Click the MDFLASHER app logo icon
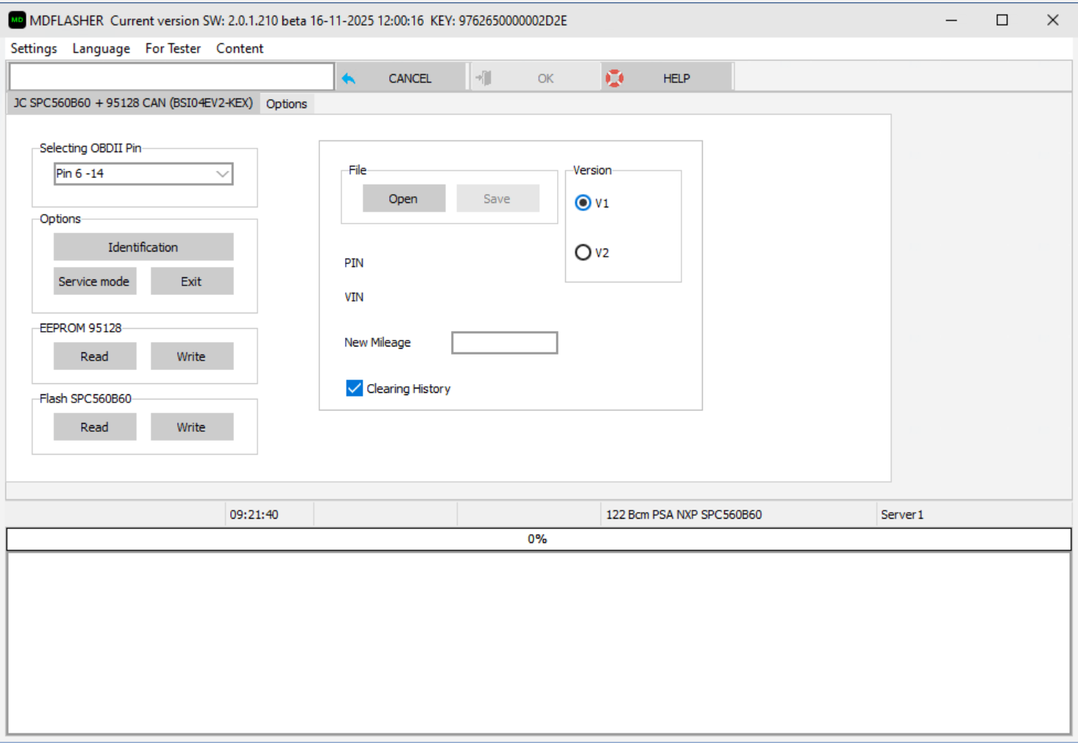This screenshot has height=743, width=1078. pos(17,20)
